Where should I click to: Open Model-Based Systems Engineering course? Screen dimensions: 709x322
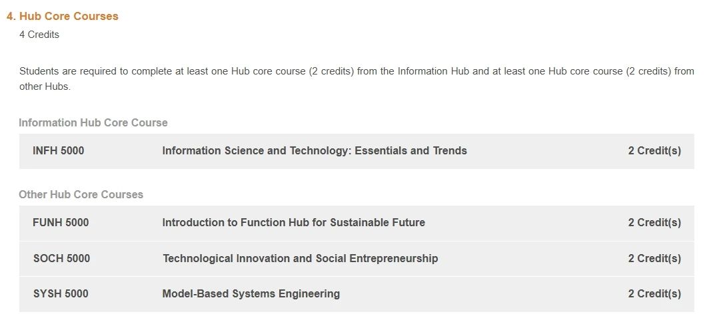point(251,294)
